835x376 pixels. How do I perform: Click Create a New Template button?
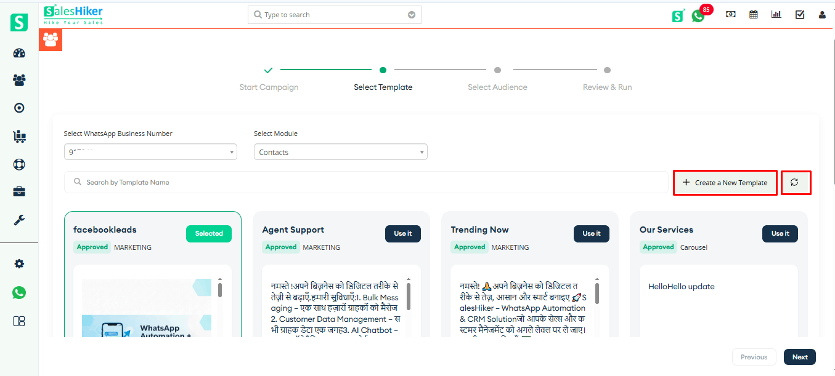pos(725,182)
